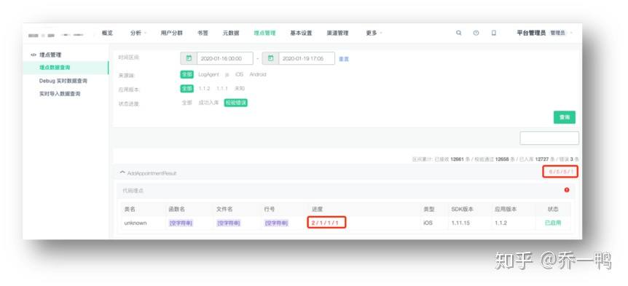Screen dimensions: 628x286
Task: Click the 重置 reset link
Action: 344,59
